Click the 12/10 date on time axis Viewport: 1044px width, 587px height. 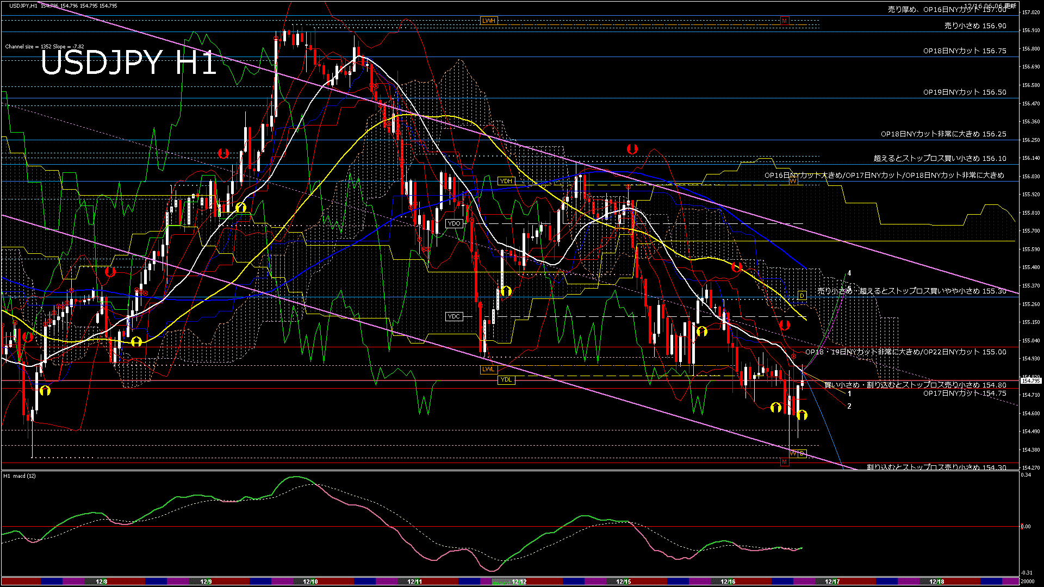click(x=310, y=582)
